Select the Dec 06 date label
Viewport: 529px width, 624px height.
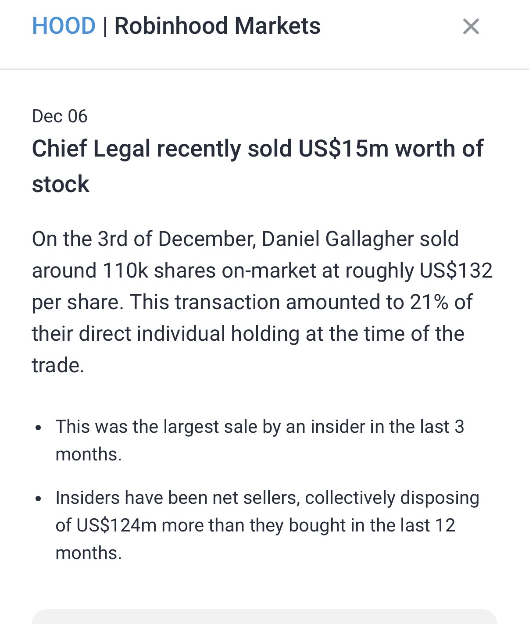click(60, 116)
